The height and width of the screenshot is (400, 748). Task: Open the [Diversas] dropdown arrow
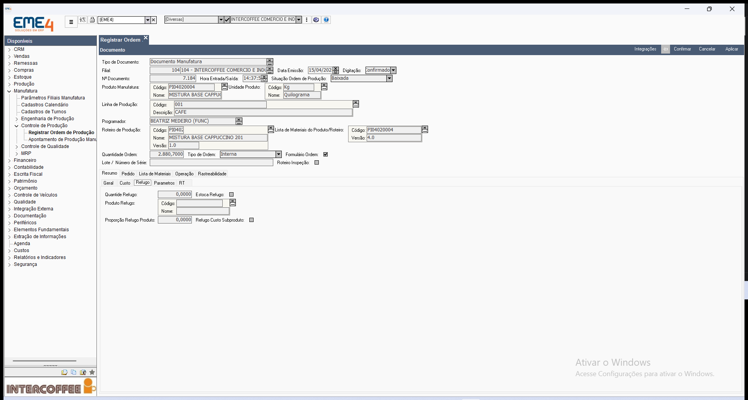221,20
